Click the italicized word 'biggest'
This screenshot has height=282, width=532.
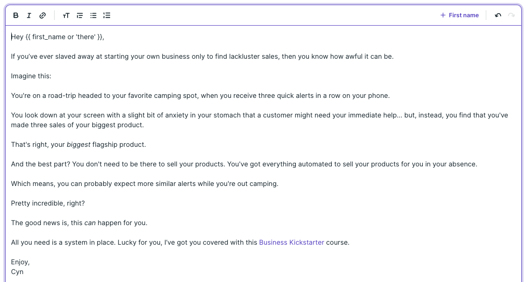[78, 144]
